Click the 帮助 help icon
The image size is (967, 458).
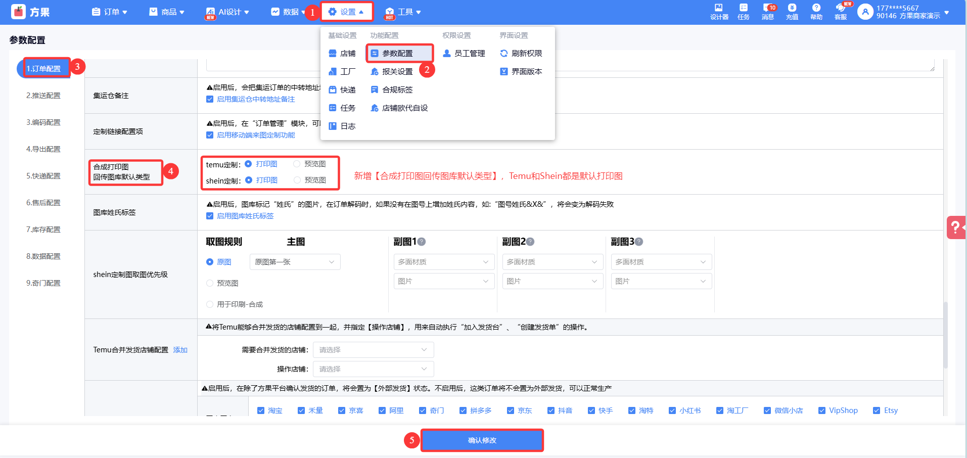[x=816, y=11]
